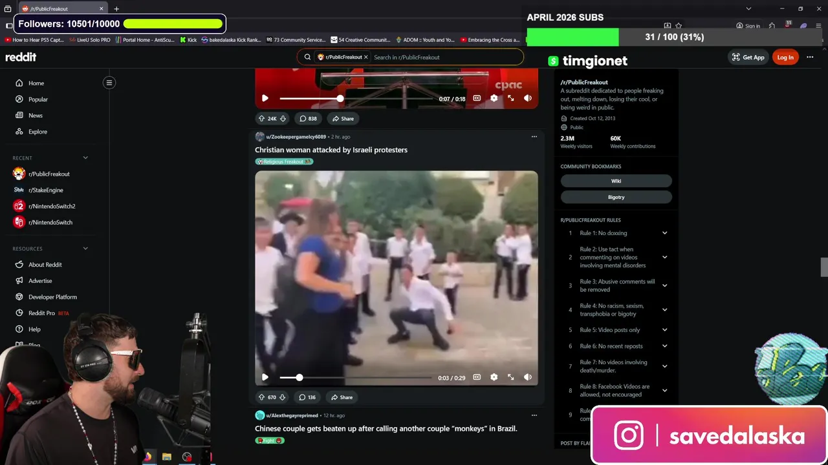Seek the 0:29 video progress bar
The width and height of the screenshot is (828, 465).
(356, 377)
